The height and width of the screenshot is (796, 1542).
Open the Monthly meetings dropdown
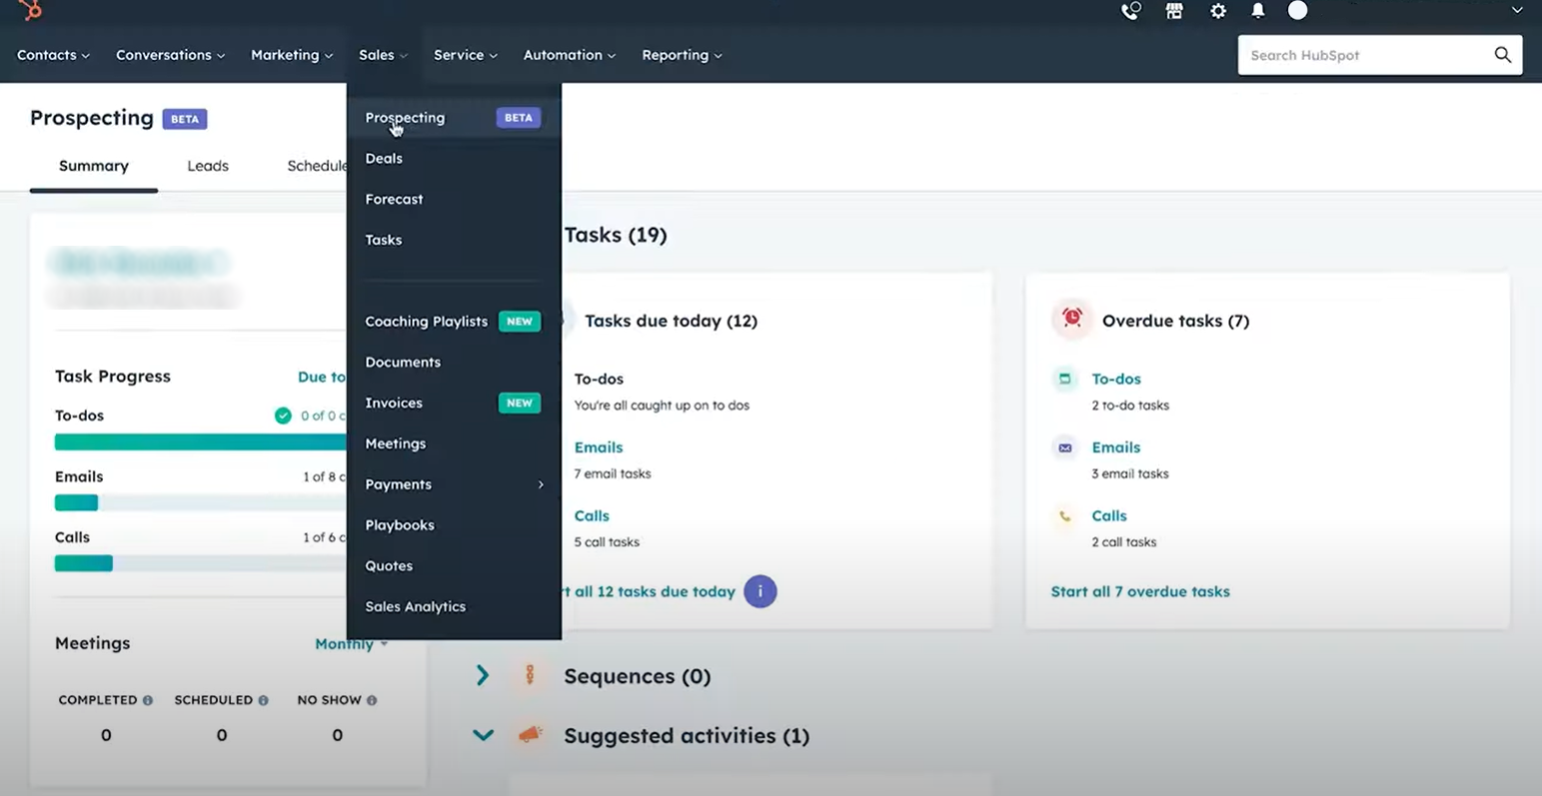[x=351, y=644]
